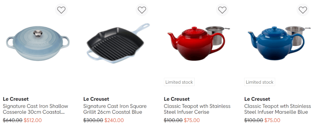The height and width of the screenshot is (126, 319).
Task: Add Shallow Casserole to wishlist via heart icon
Action: pos(61,10)
